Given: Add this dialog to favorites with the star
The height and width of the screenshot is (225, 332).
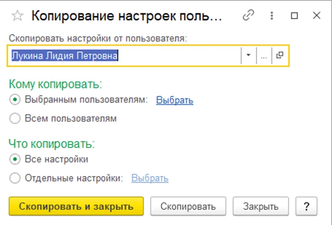Looking at the screenshot, I should click(17, 16).
